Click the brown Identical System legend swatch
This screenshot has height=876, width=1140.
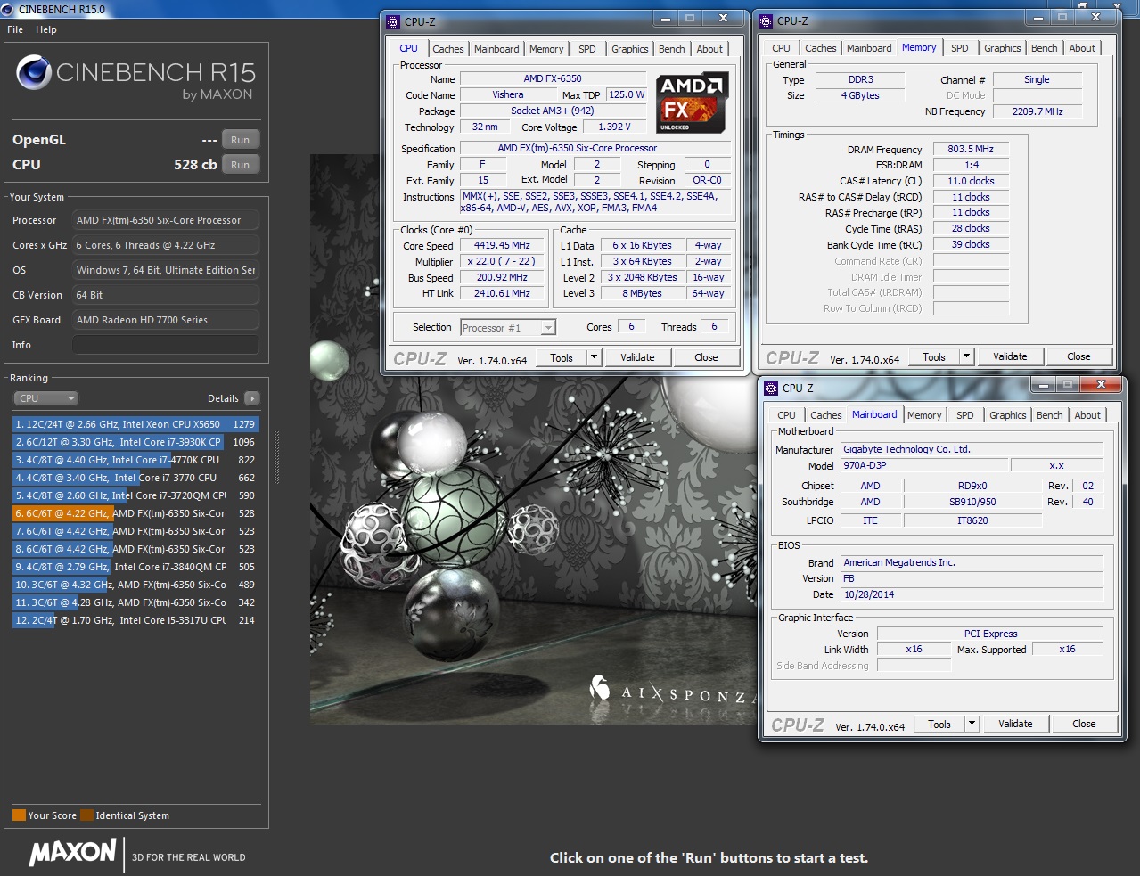[86, 815]
